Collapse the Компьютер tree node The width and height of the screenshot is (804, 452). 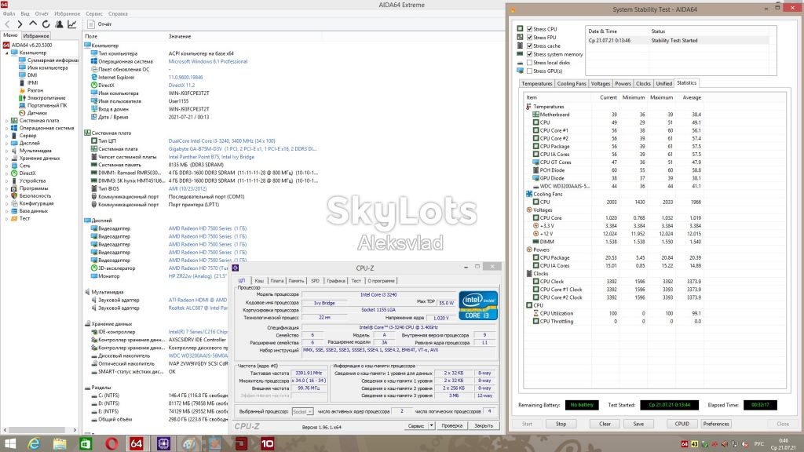[x=7, y=53]
